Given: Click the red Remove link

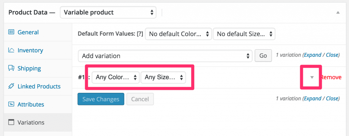Looking at the screenshot, I should pos(331,77).
